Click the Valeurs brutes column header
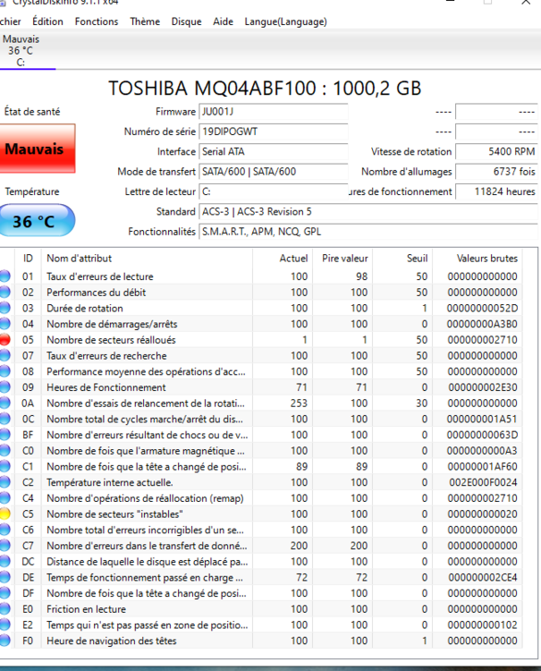This screenshot has width=541, height=671. [x=486, y=258]
